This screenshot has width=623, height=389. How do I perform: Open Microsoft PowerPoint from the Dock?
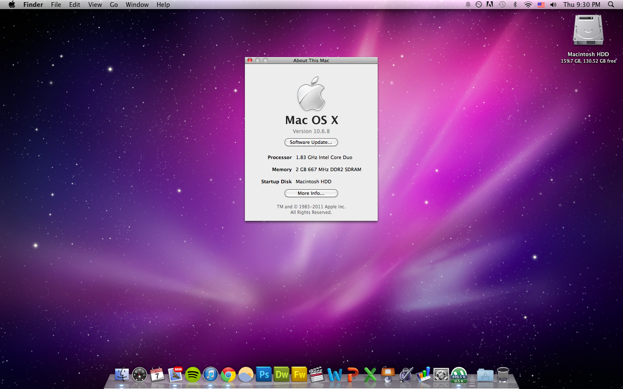(x=353, y=374)
